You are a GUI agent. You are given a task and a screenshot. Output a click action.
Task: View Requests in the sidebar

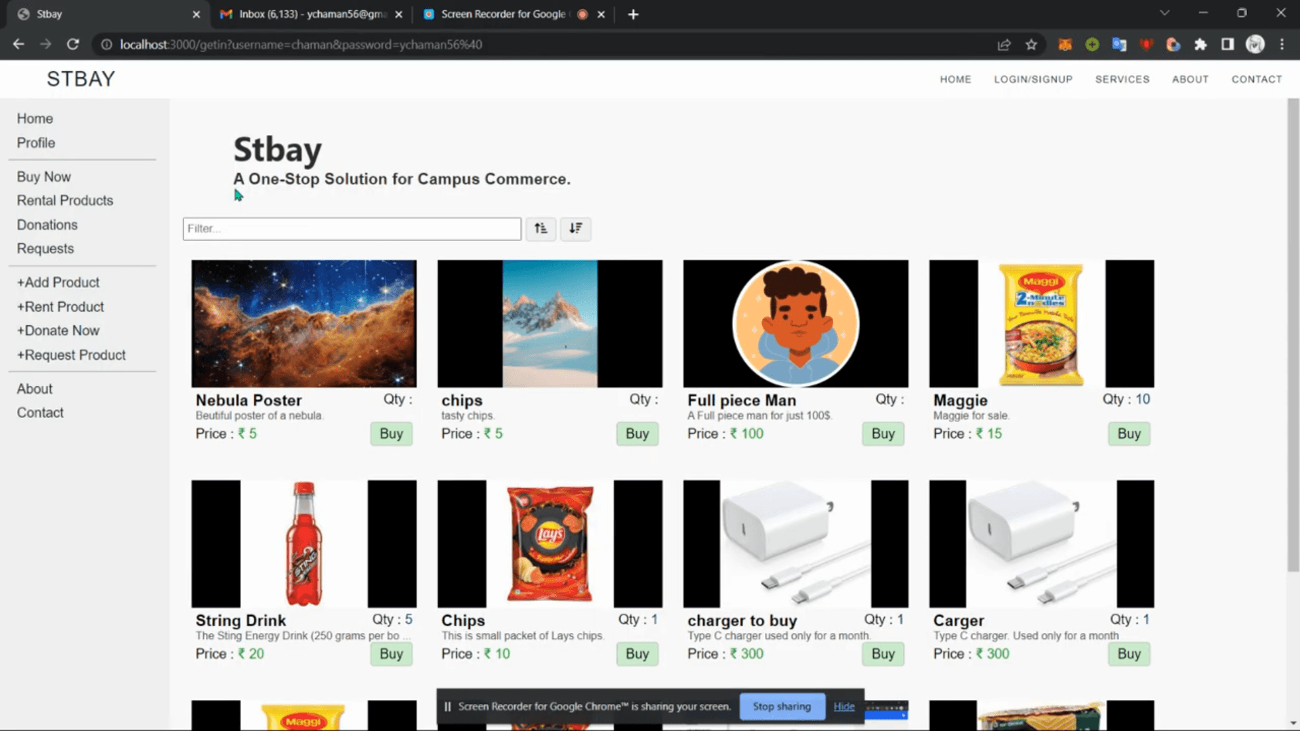[45, 249]
